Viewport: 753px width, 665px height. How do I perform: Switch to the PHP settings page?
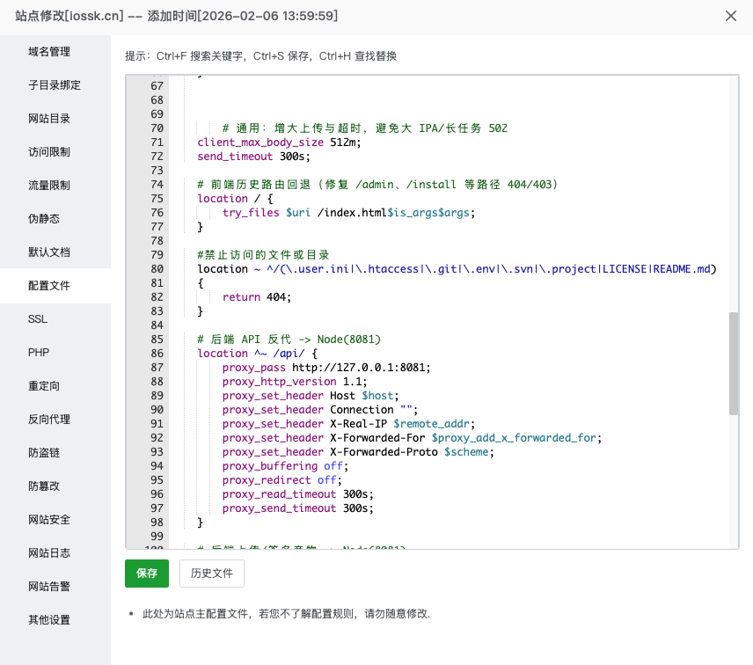point(37,352)
